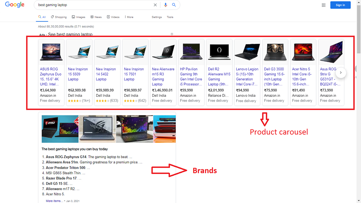Click the (633) star rating
The image size is (361, 203).
[107, 101]
